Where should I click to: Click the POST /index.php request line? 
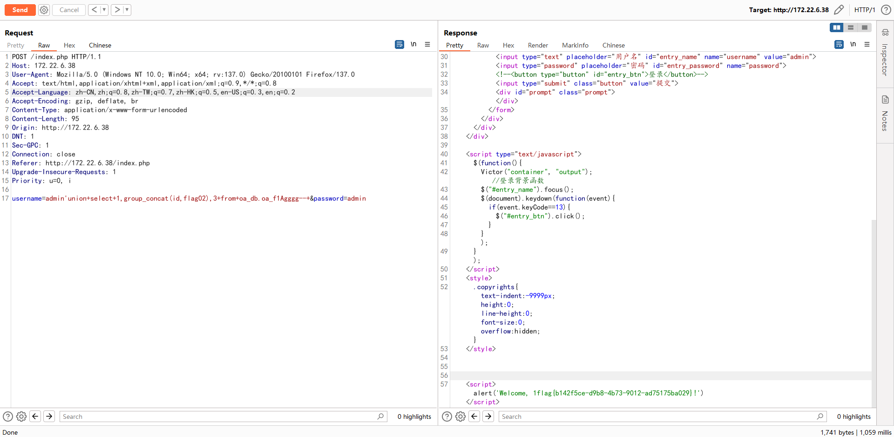[x=56, y=57]
